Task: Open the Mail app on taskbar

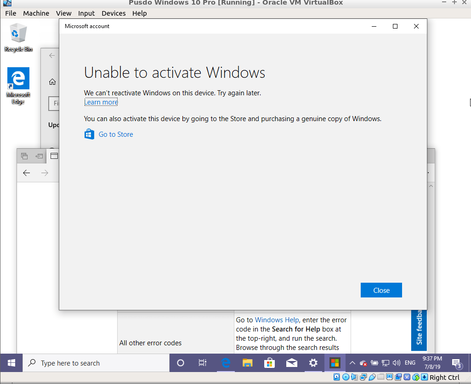Action: (291, 363)
